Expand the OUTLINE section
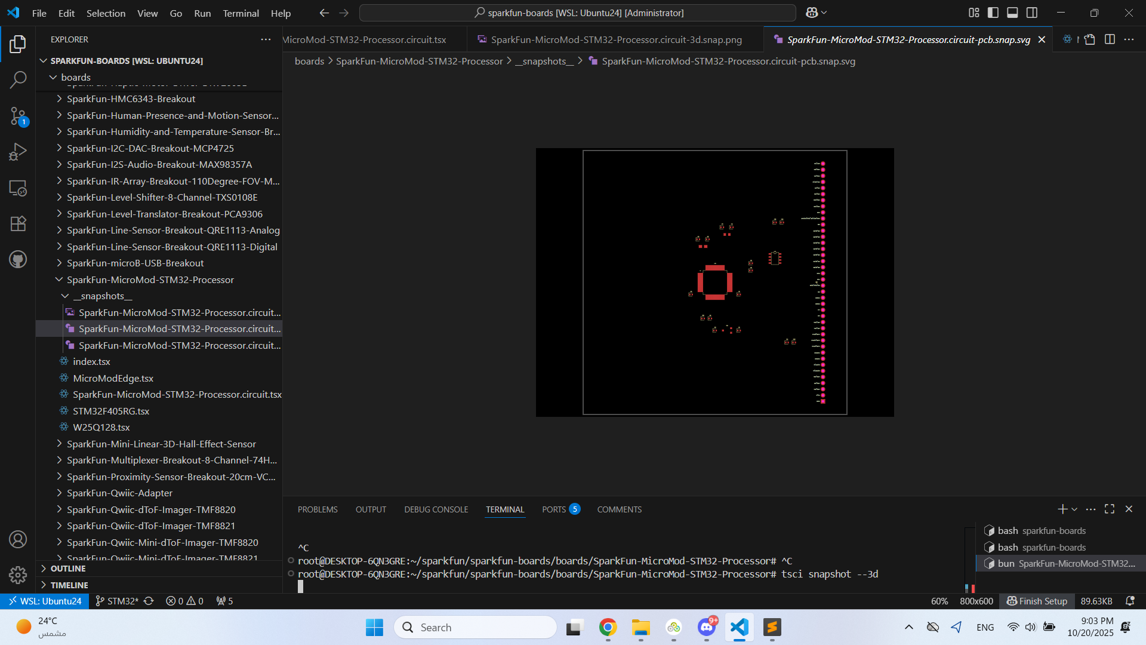This screenshot has height=645, width=1146. pyautogui.click(x=68, y=569)
